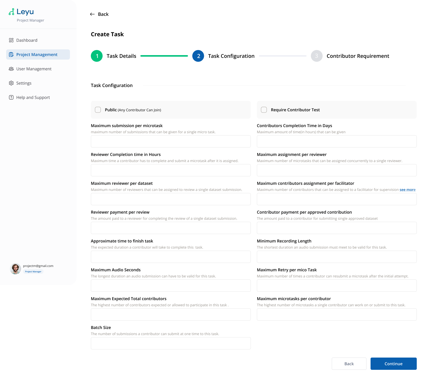
Task: Open Dashboard from the sidebar icon
Action: (x=11, y=40)
